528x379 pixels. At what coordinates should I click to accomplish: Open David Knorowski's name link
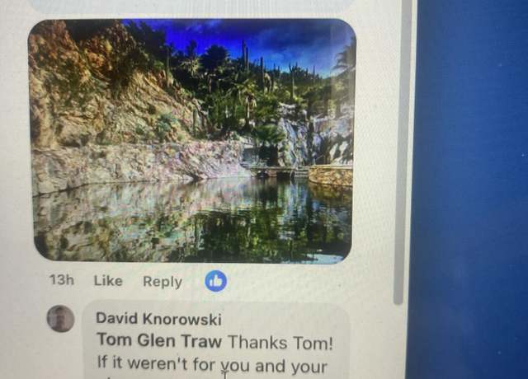pyautogui.click(x=158, y=319)
